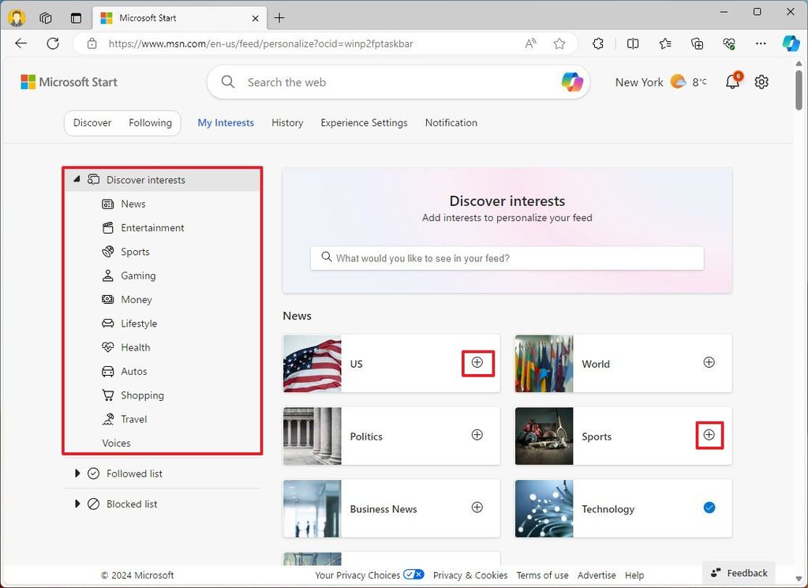Open the New York weather forecast

(x=660, y=81)
